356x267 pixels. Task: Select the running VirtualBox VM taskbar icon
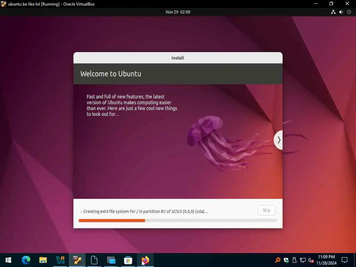pyautogui.click(x=77, y=260)
